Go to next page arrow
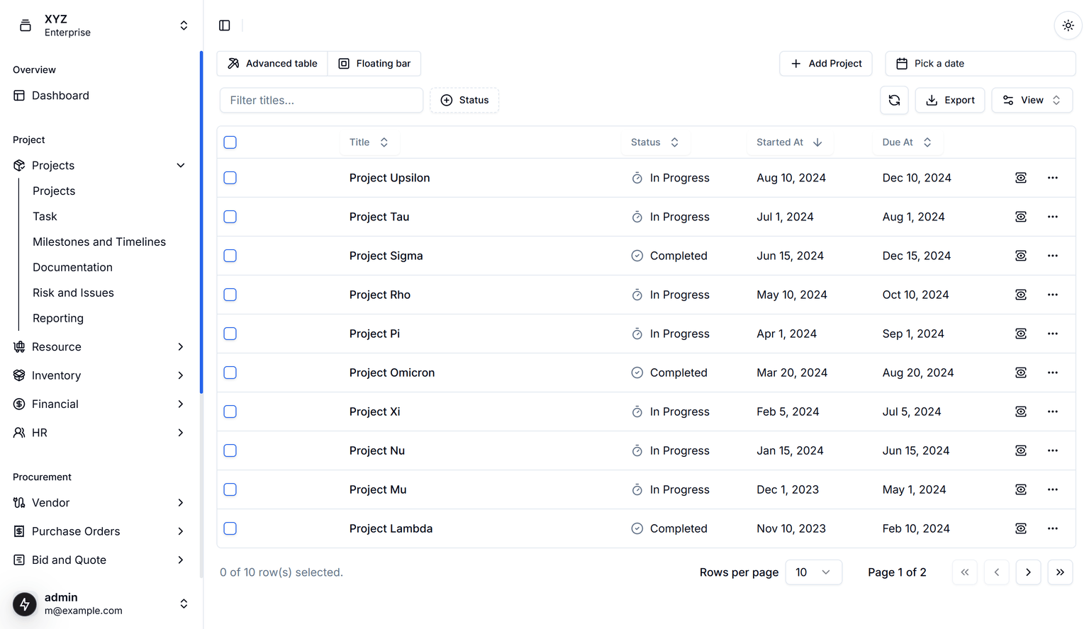Screen dimensions: 1089x629 click(x=1028, y=572)
